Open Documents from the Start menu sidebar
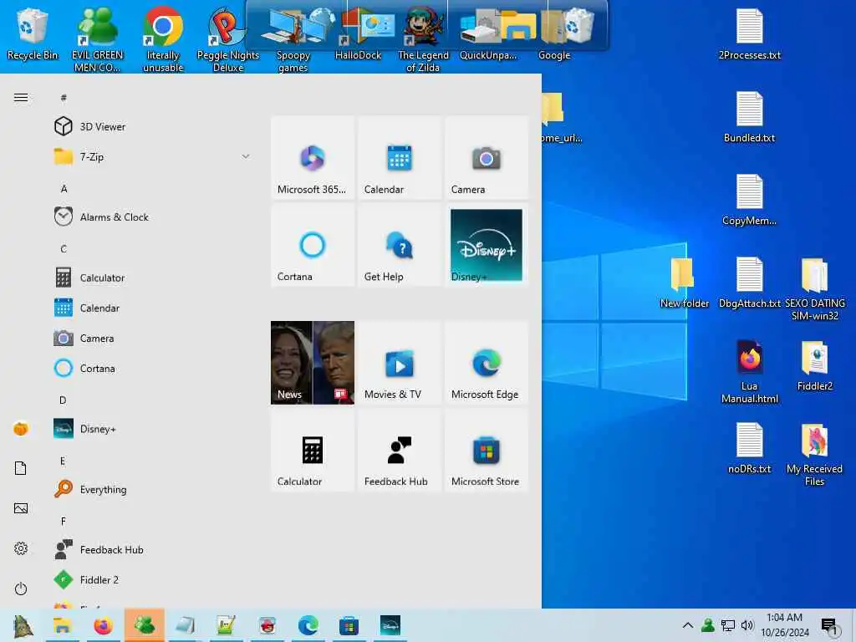This screenshot has height=642, width=856. (21, 468)
